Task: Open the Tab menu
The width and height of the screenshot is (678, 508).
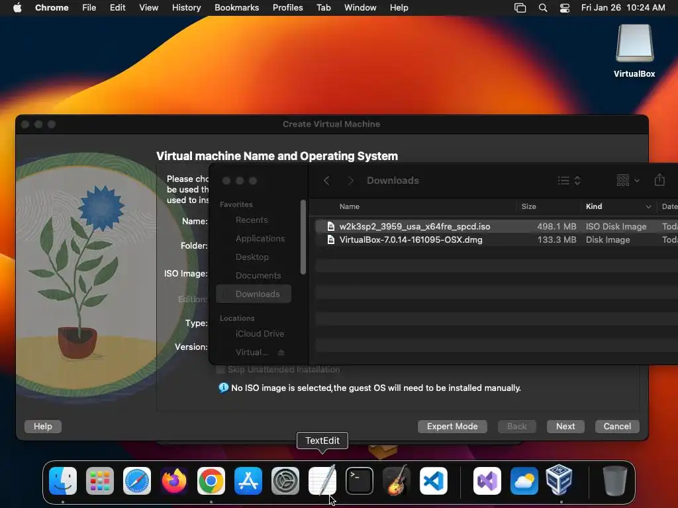Action: [323, 7]
